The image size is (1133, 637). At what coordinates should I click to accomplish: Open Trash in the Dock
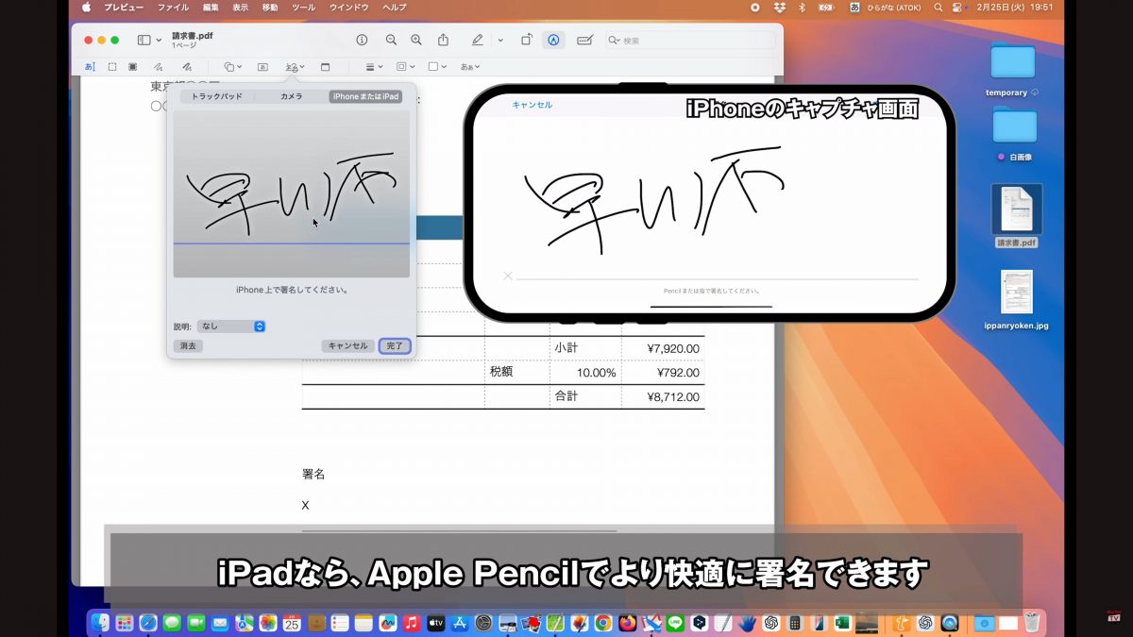click(x=1033, y=623)
